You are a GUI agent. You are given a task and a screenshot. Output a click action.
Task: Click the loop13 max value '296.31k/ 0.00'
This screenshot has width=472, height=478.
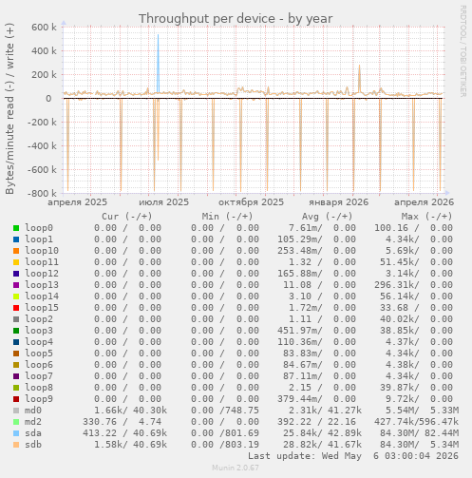[x=413, y=285]
